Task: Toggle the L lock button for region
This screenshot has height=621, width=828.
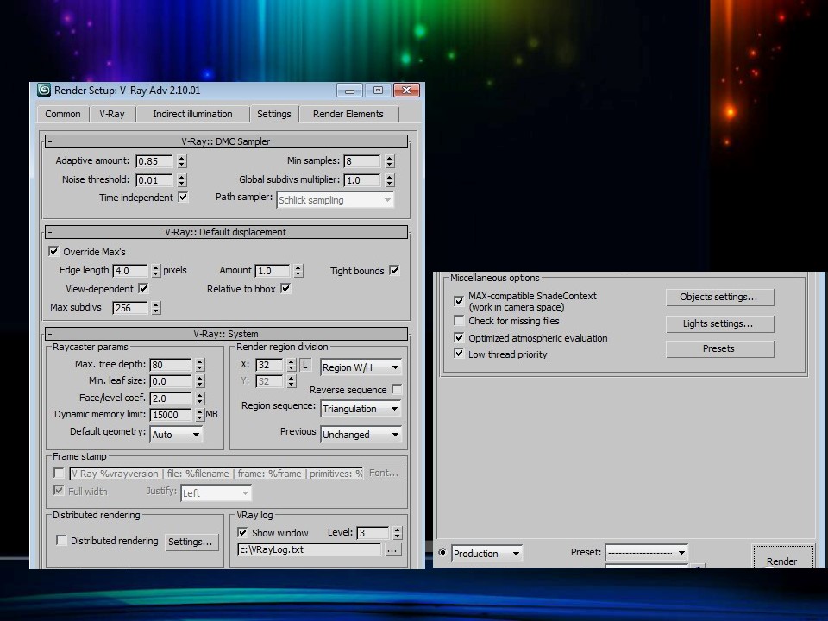Action: coord(305,365)
